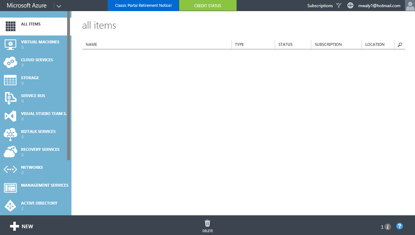415x235 pixels.
Task: Open the BizTalk Services icon
Action: (x=10, y=134)
